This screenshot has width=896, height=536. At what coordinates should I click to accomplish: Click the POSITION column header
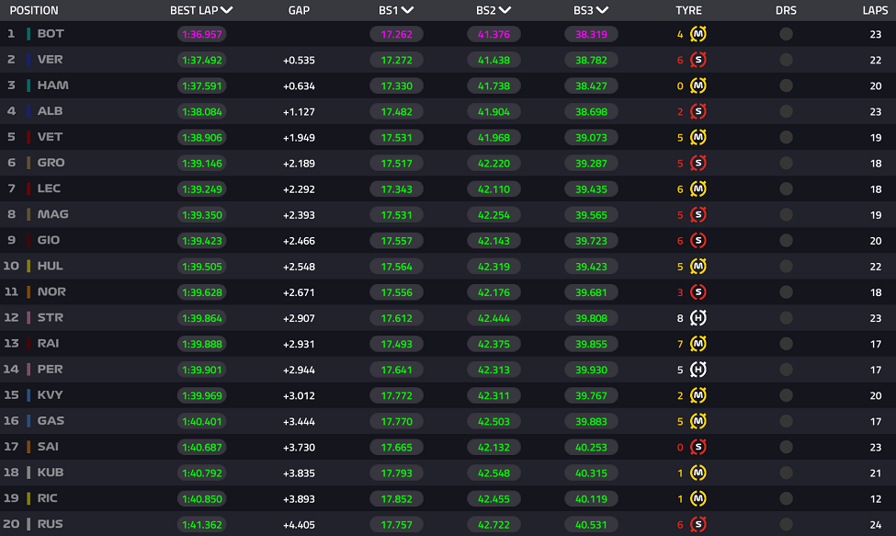pyautogui.click(x=32, y=11)
